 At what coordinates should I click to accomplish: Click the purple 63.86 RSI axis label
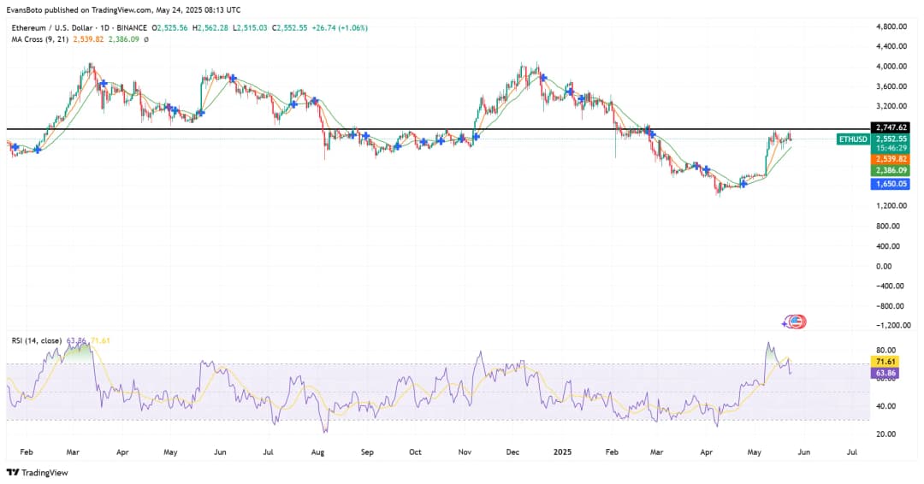click(x=885, y=374)
